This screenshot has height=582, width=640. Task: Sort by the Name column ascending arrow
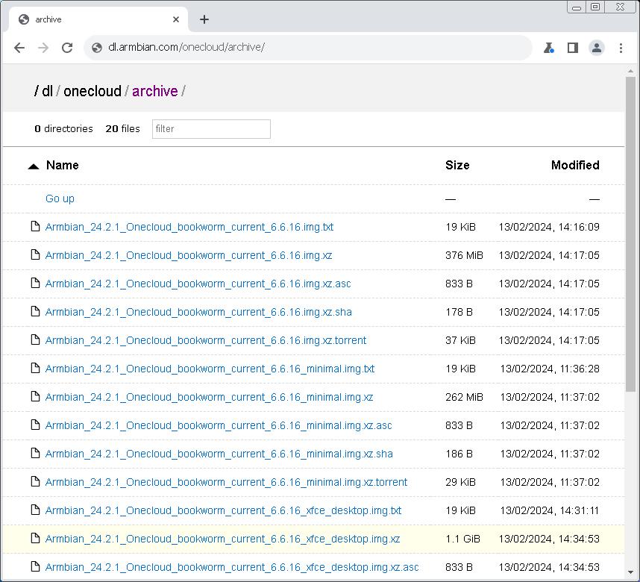(33, 166)
